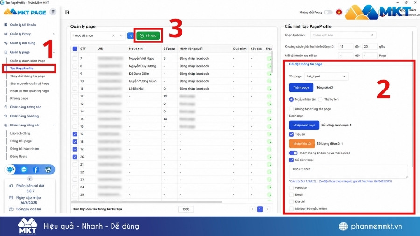Open Lập lịch đăng menu item
Screen dimensions: 420x236
click(x=20, y=133)
